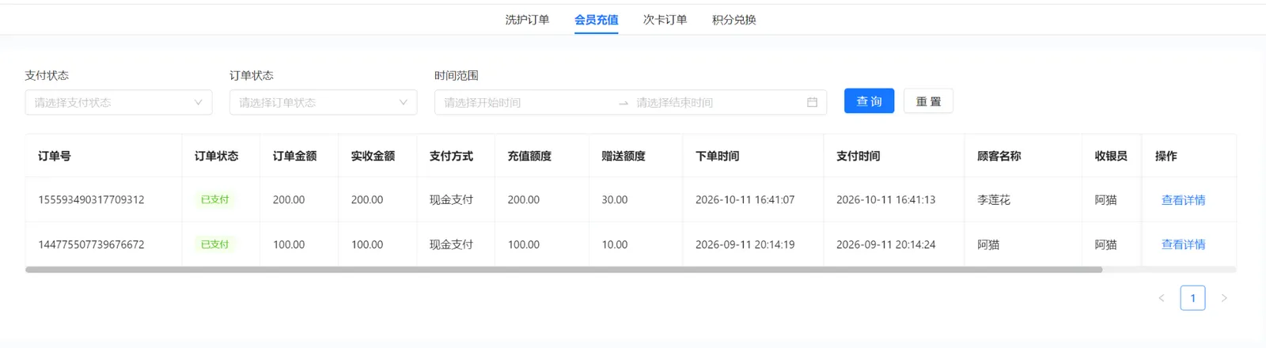Click 下单时间 2026-10-11 16:41:07
This screenshot has height=348, width=1266.
tap(745, 200)
